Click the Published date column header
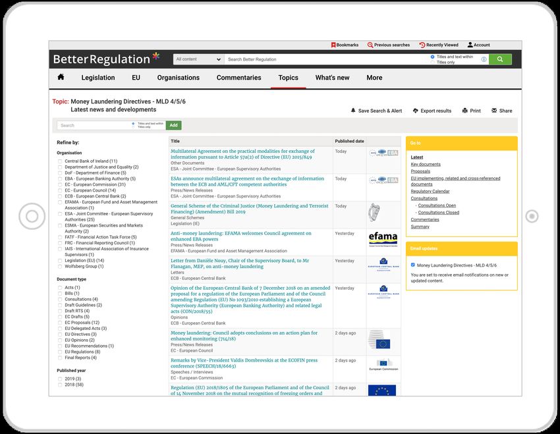560x434 pixels. point(349,142)
